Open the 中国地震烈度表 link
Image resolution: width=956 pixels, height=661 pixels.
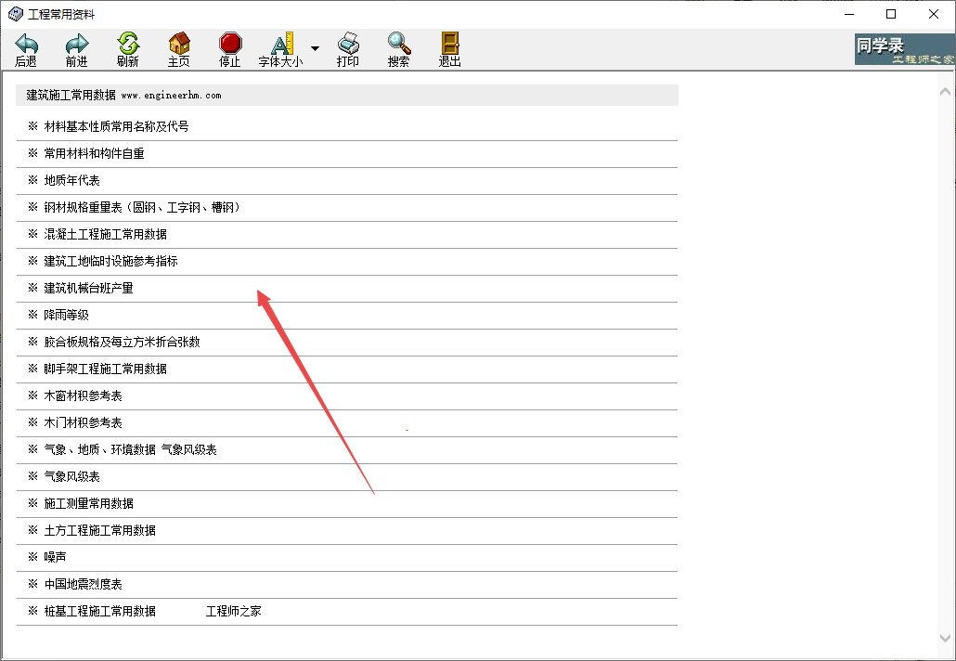[x=83, y=584]
